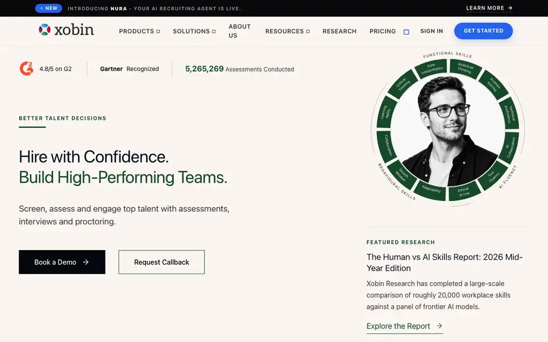This screenshot has width=548, height=342.
Task: Open the Explore the Report link
Action: pyautogui.click(x=405, y=326)
